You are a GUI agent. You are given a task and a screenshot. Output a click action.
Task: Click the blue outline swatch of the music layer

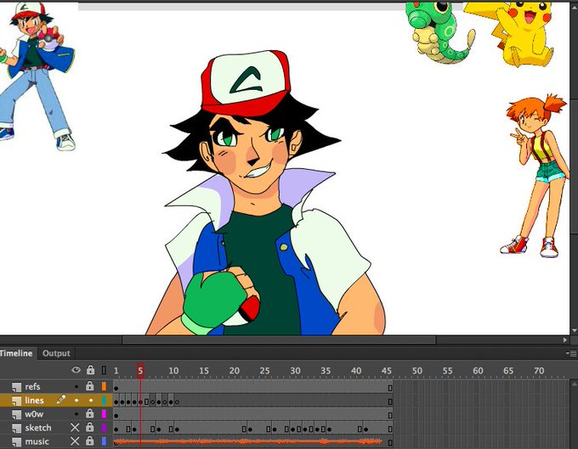104,441
